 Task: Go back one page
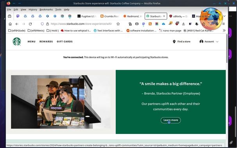pos(17,24)
